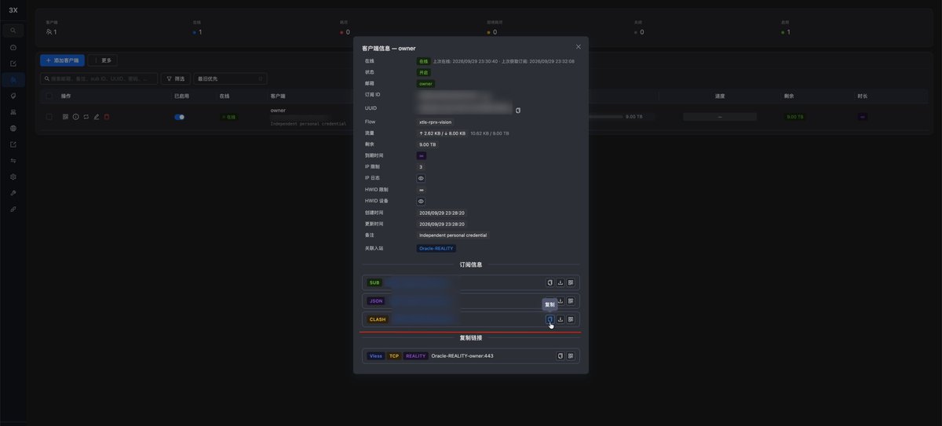Copy the UUID value
Image resolution: width=942 pixels, height=426 pixels.
[x=518, y=111]
